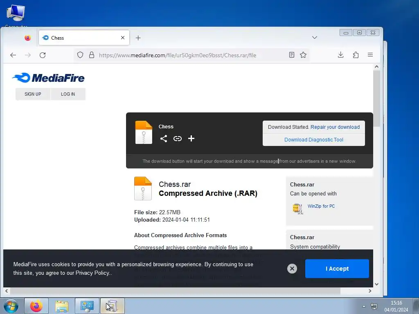Click the horizontal scrollbar left arrow

click(7, 291)
